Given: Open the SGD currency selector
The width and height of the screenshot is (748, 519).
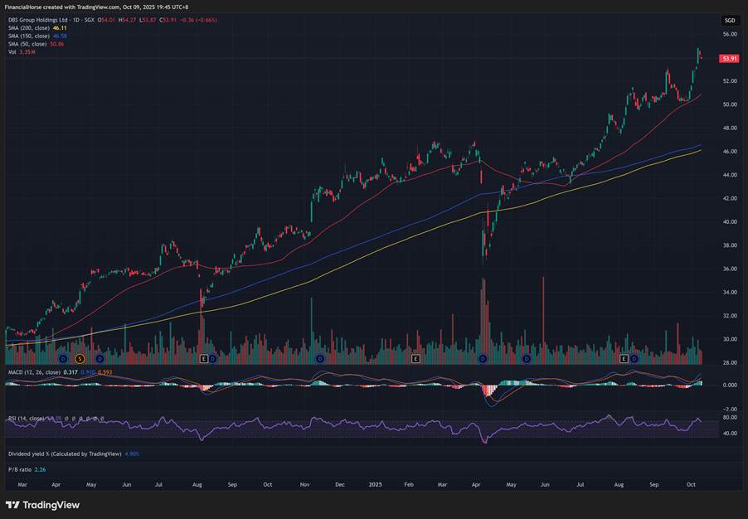Looking at the screenshot, I should (729, 20).
